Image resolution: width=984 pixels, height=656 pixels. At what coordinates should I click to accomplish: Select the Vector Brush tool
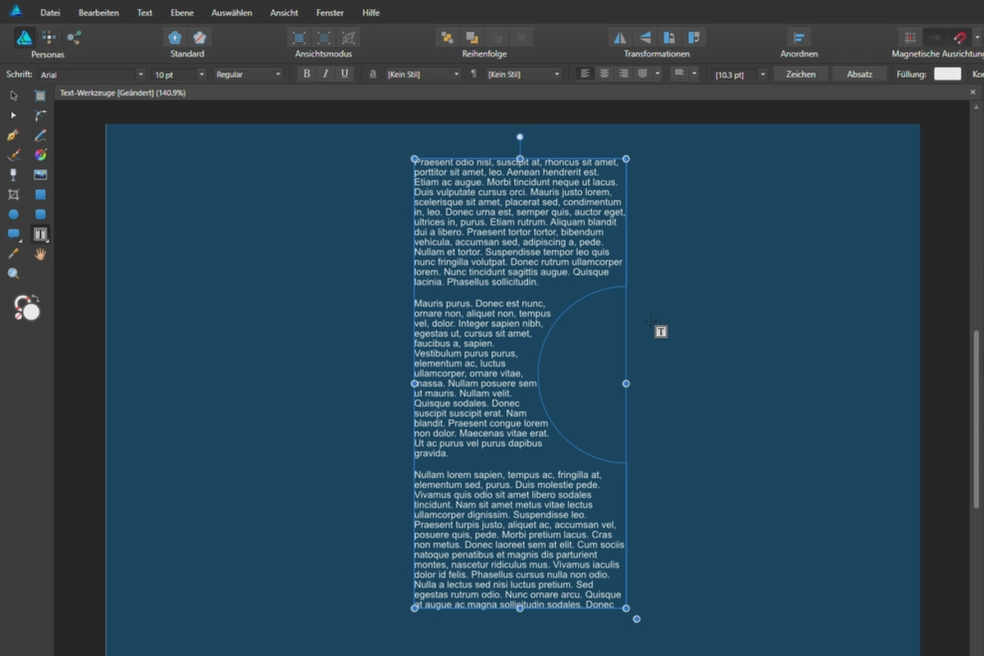13,155
